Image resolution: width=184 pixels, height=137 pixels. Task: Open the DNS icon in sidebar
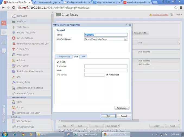(14, 77)
